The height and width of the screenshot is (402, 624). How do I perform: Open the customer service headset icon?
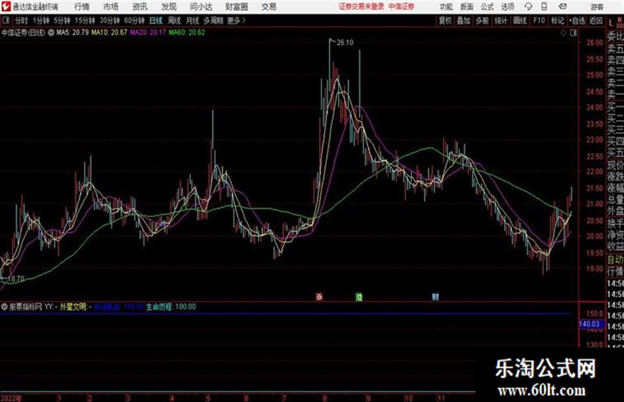pyautogui.click(x=528, y=7)
